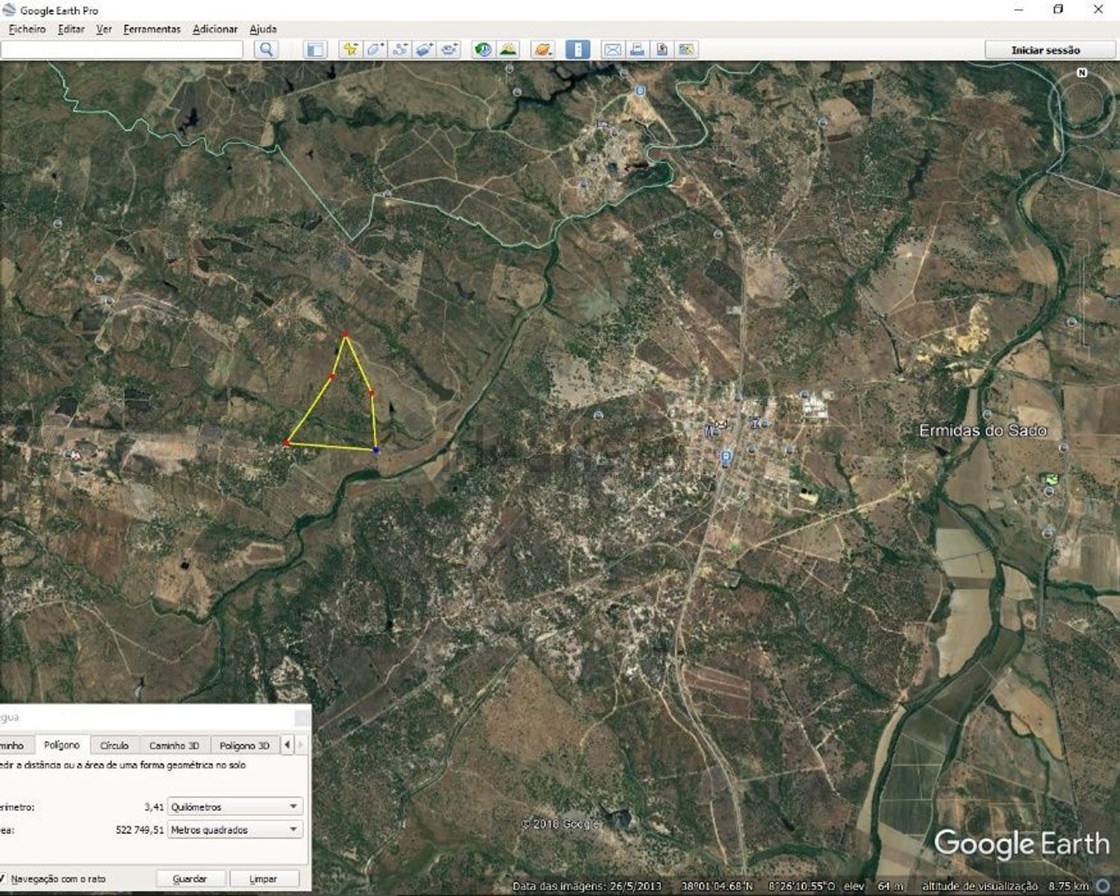
Task: Open the Metros quadrados unit dropdown
Action: tap(234, 830)
